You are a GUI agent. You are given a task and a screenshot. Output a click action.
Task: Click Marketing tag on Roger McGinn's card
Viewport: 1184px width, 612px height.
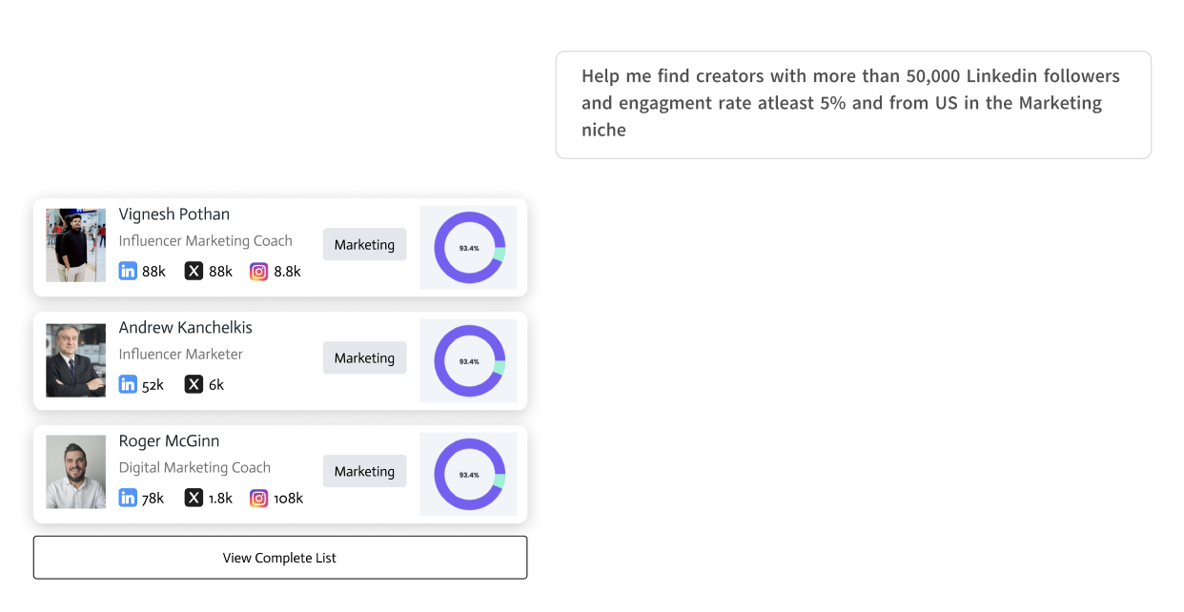coord(364,471)
